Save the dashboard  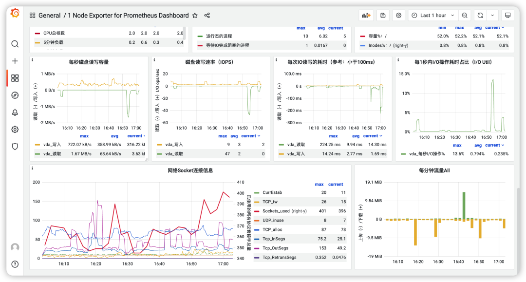pyautogui.click(x=383, y=16)
